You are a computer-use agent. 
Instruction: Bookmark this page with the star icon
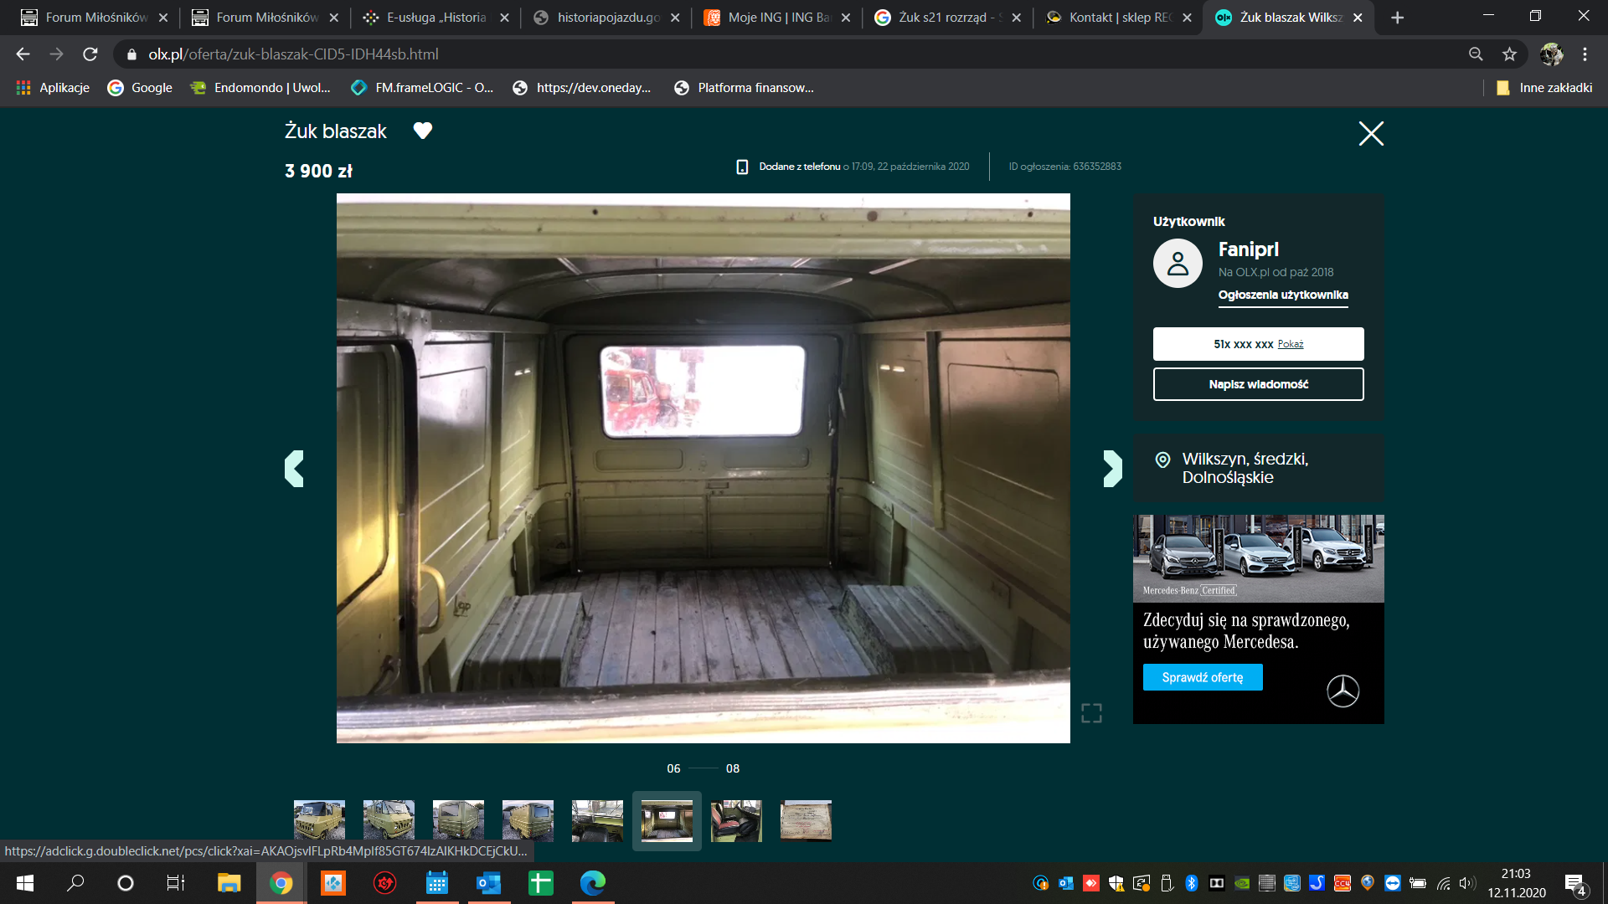point(1509,54)
